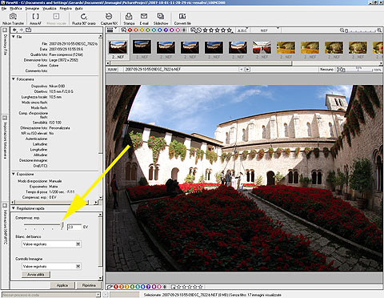The width and height of the screenshot is (384, 298).
Task: Select the second thumbnail in the filmstrip
Action: pos(142,50)
